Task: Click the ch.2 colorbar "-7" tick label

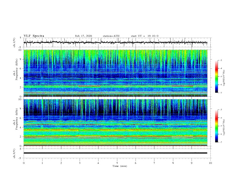Action: coord(221,142)
